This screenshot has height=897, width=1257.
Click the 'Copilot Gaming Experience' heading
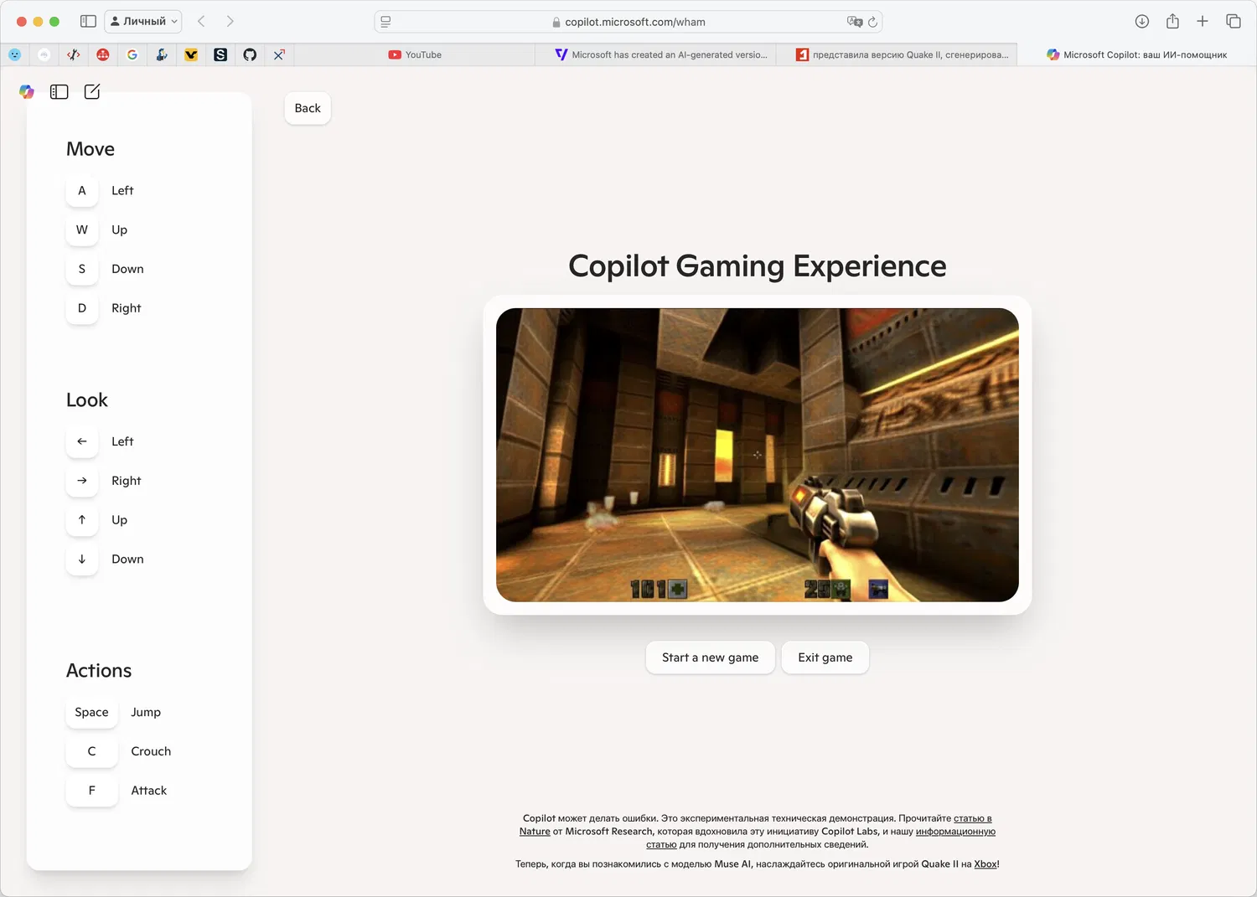click(x=758, y=266)
